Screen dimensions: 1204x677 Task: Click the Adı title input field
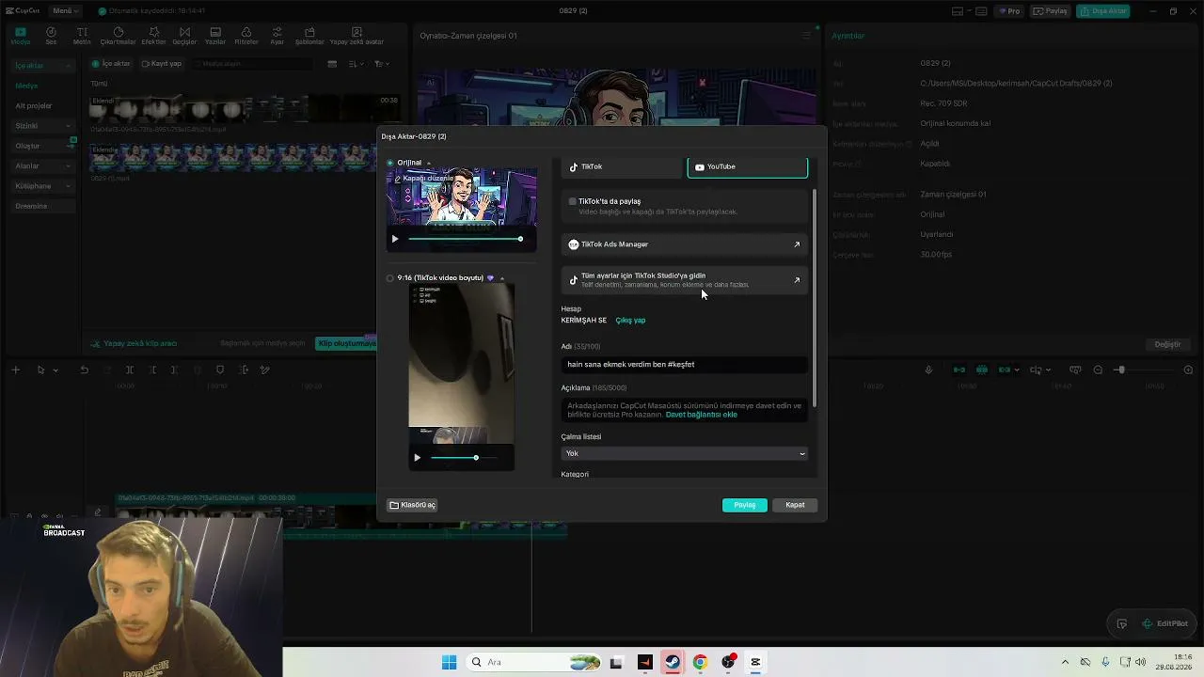684,364
